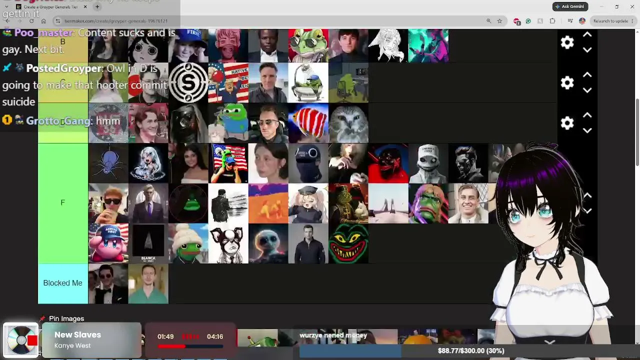The height and width of the screenshot is (360, 640).
Task: Click the zoom magnifier in the address bar
Action: pos(488,21)
